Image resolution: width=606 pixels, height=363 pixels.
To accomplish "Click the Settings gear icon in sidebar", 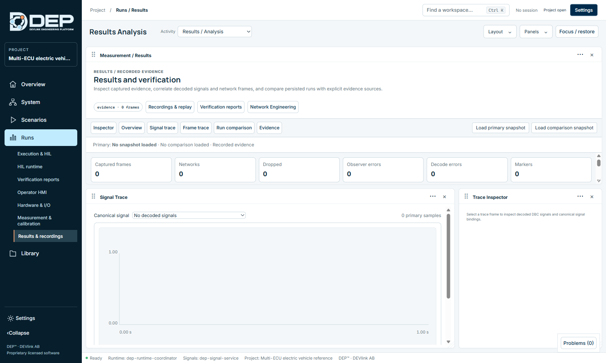I will (11, 318).
